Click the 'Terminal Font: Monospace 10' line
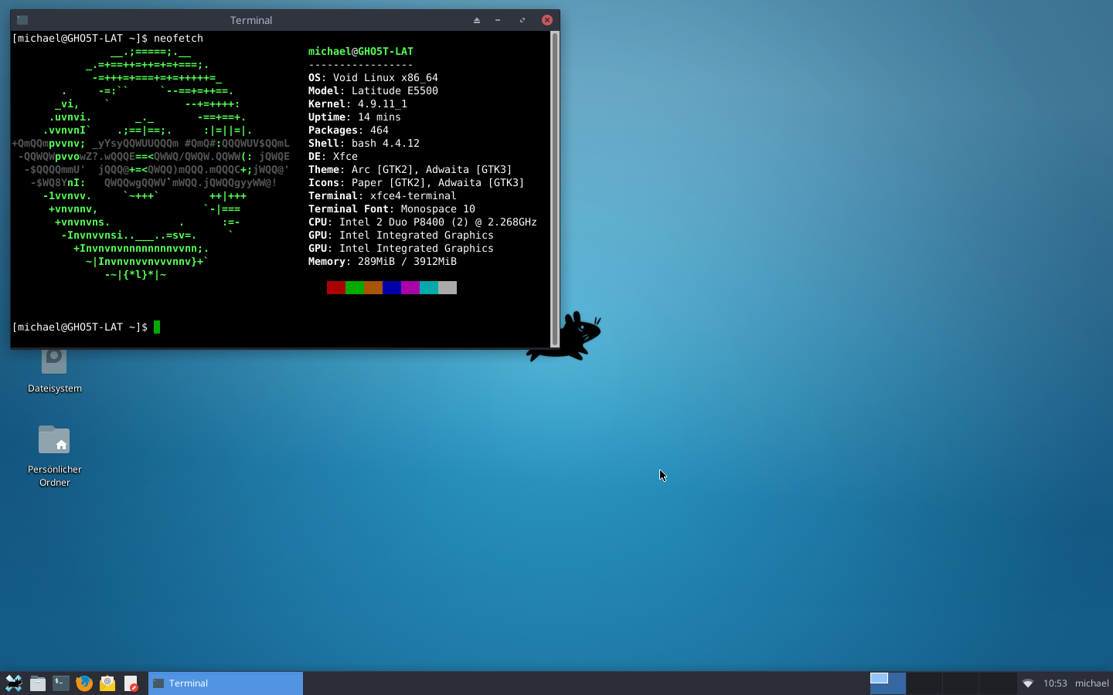 (392, 209)
